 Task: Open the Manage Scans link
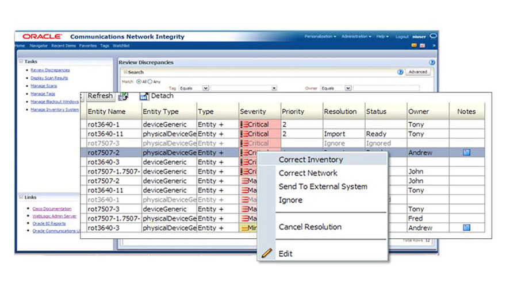[x=44, y=86]
